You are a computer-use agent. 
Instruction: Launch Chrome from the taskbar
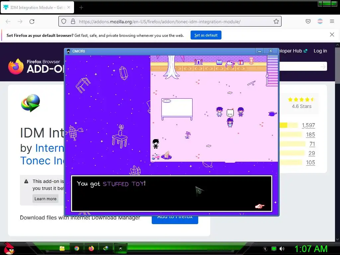[x=77, y=248]
